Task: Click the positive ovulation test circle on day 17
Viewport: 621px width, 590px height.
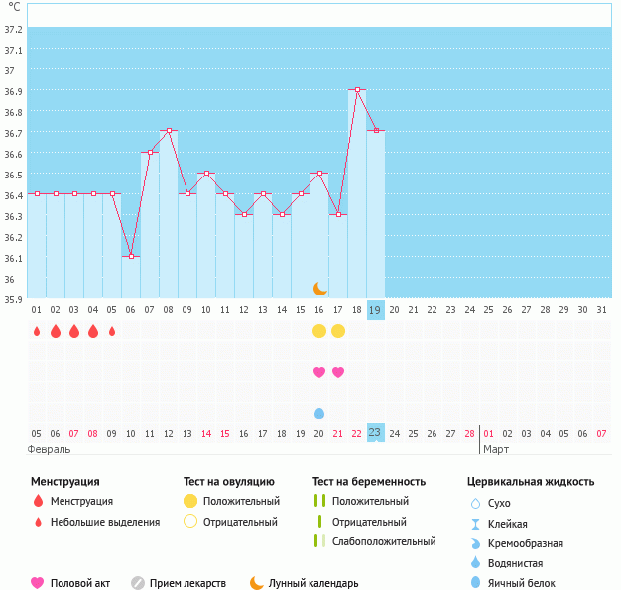Action: pos(338,330)
